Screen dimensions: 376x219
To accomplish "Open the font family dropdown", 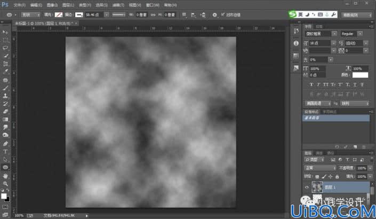I will [334, 34].
